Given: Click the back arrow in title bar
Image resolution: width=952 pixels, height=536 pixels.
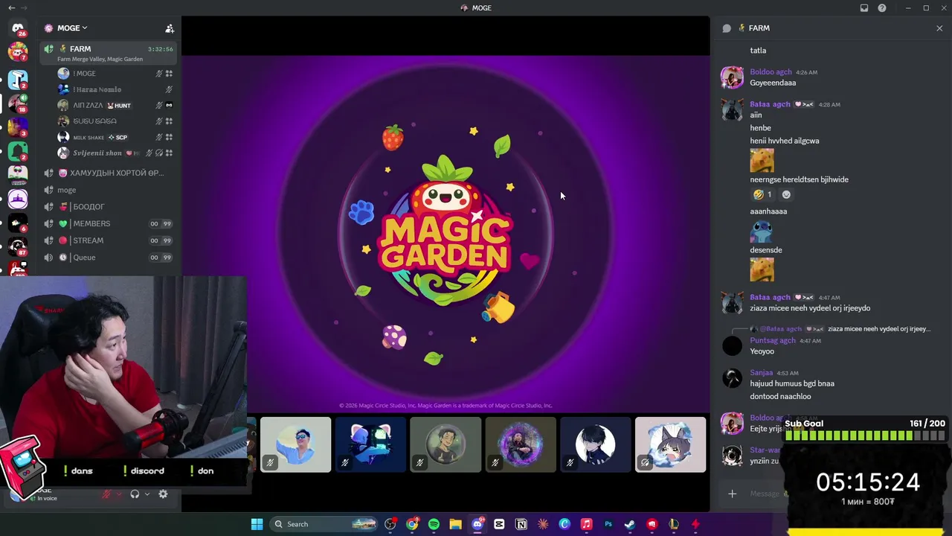Looking at the screenshot, I should tap(11, 8).
